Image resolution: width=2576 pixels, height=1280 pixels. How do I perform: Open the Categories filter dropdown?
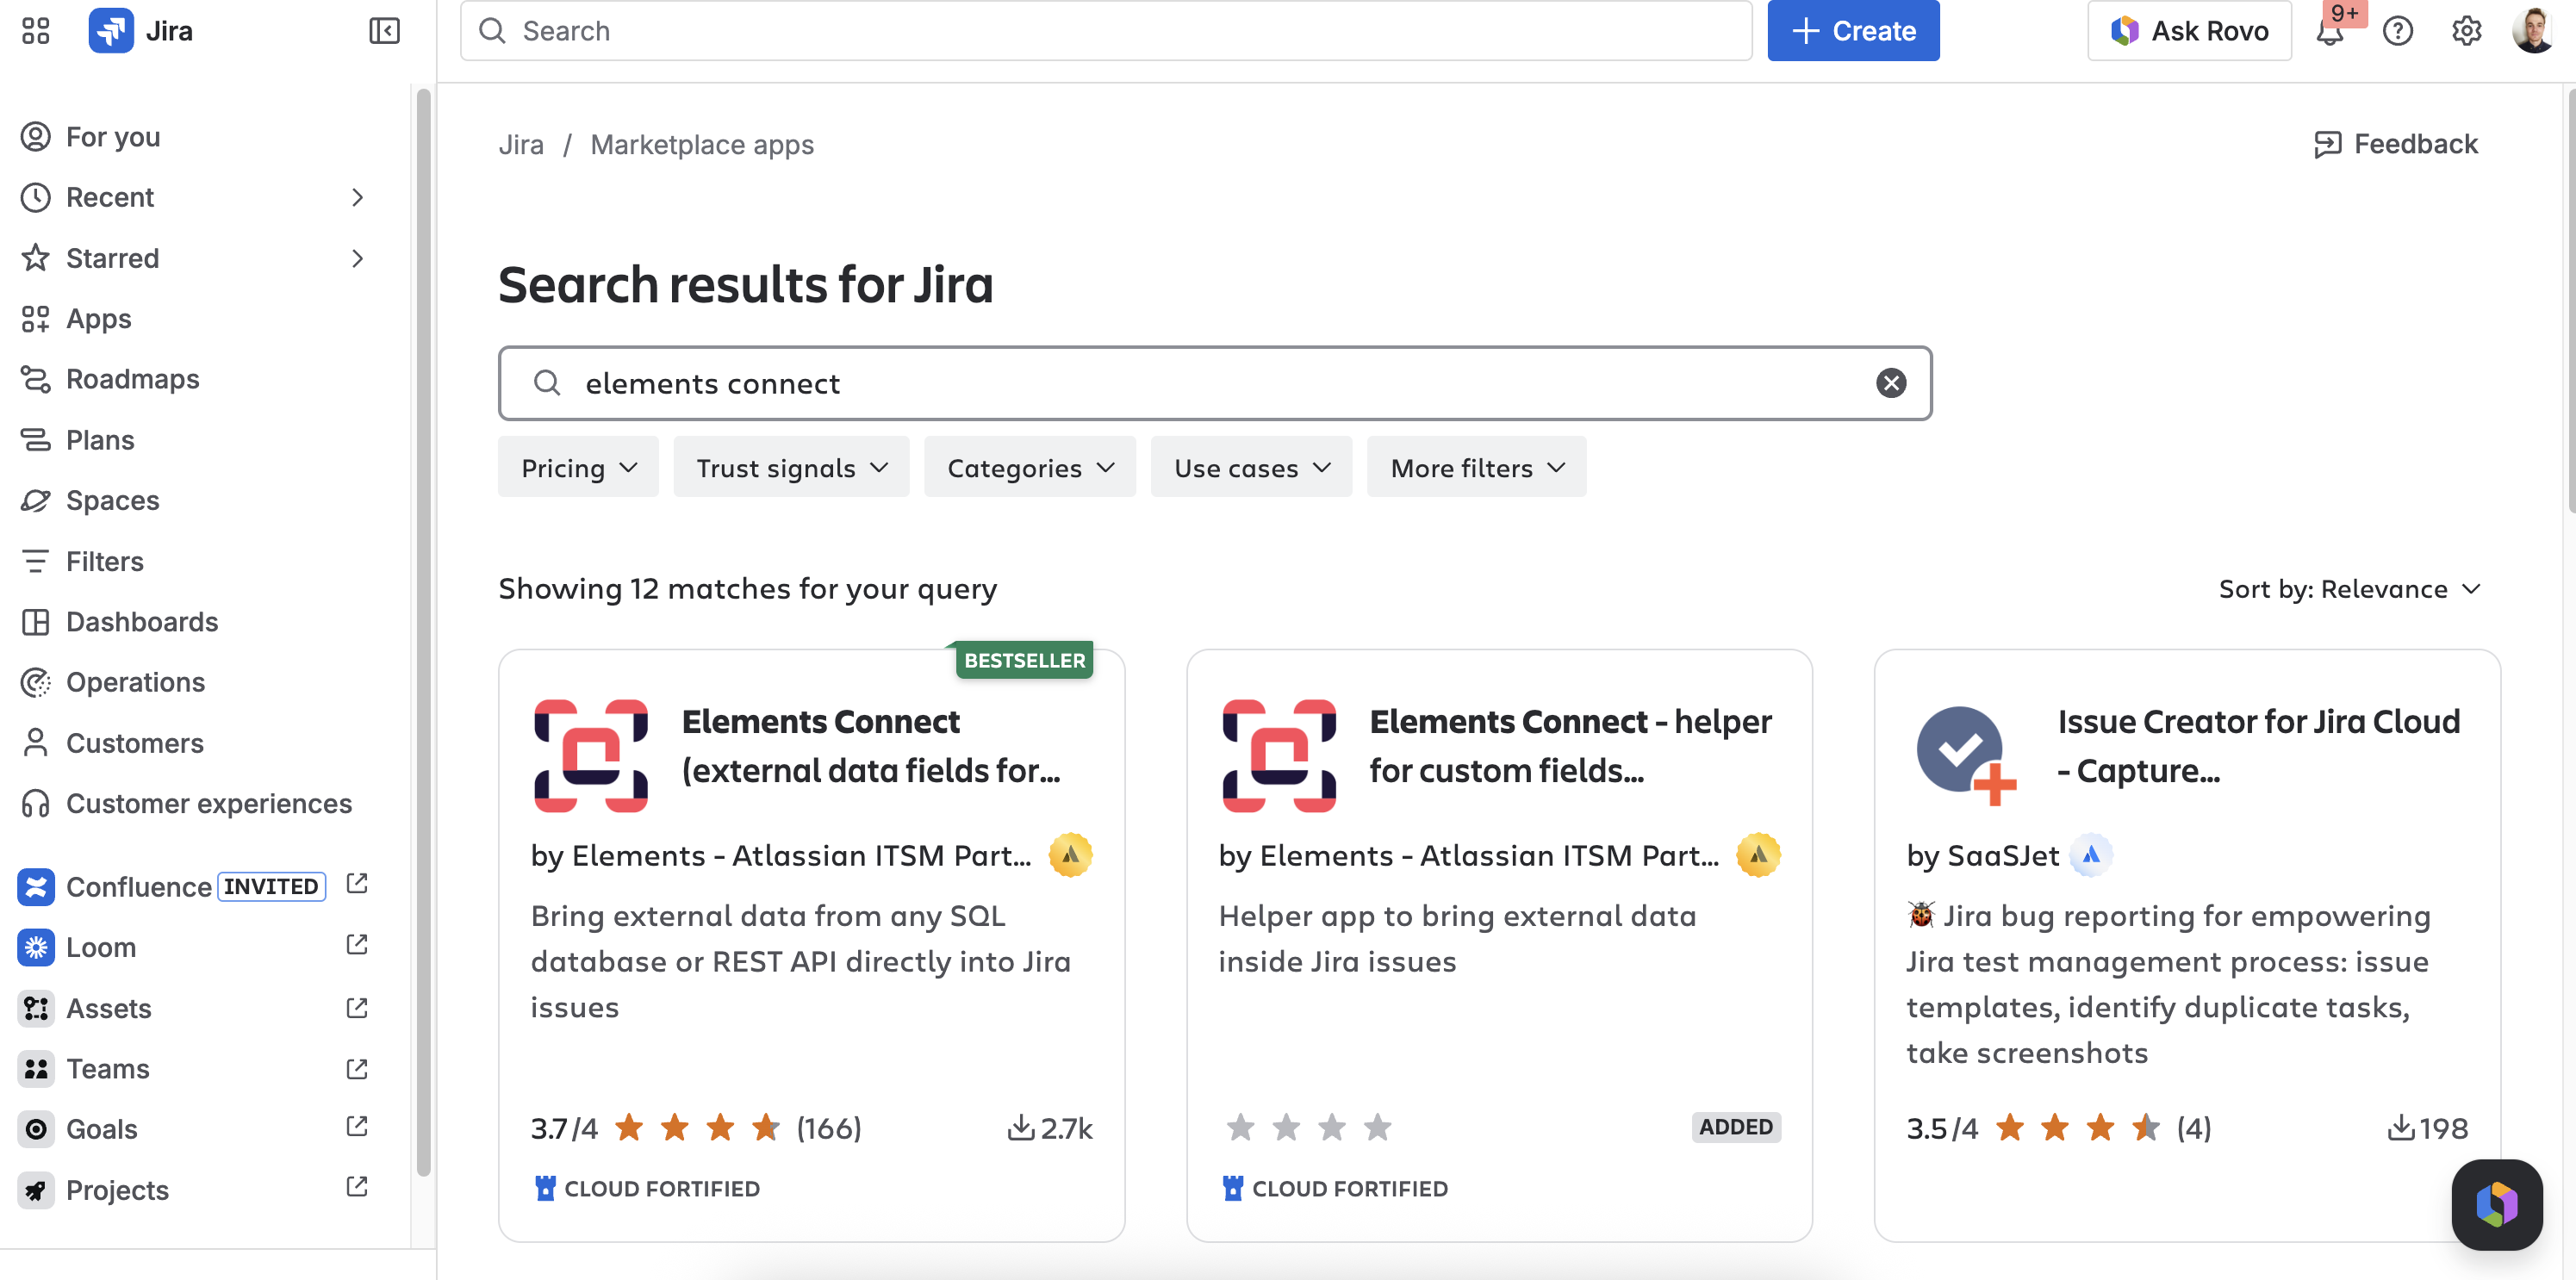(x=1030, y=467)
